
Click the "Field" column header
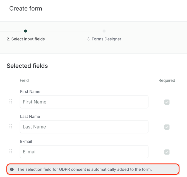coord(24,80)
